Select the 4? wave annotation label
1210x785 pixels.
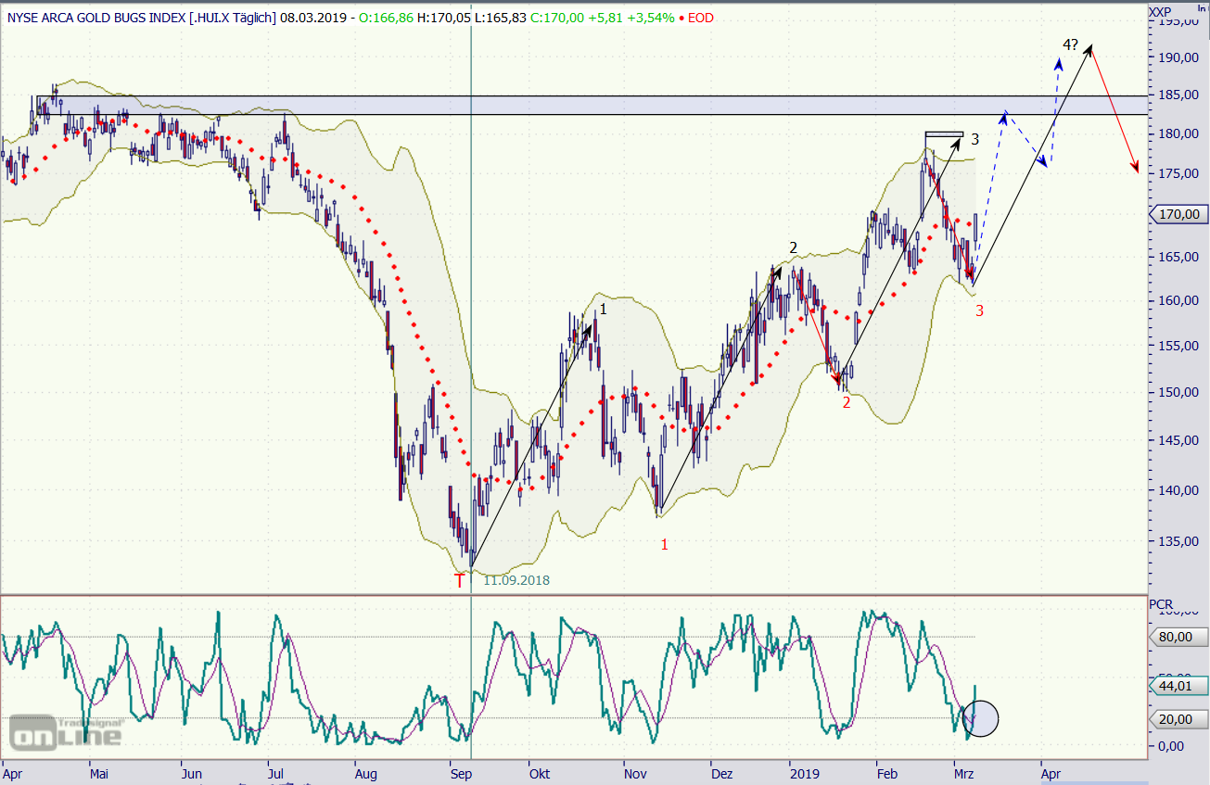click(1070, 44)
